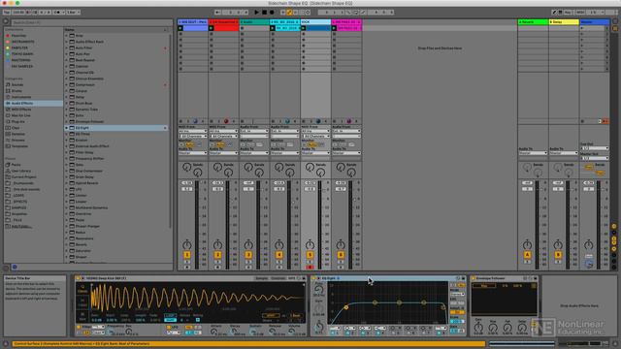Screen dimensions: 621x349
Task: Toggle track 1 activator button
Action: click(187, 255)
